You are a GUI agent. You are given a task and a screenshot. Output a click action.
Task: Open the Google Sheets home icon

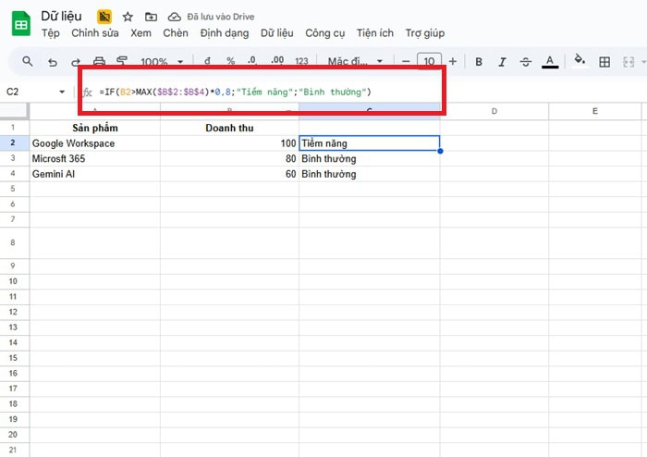pyautogui.click(x=20, y=24)
